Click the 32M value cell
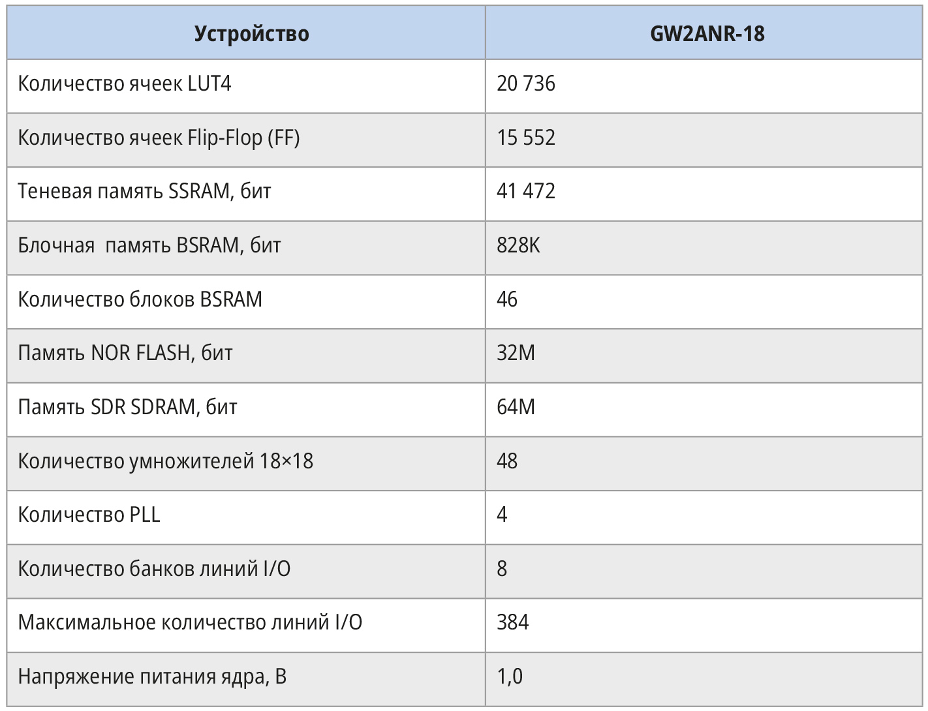The image size is (928, 711). click(516, 353)
